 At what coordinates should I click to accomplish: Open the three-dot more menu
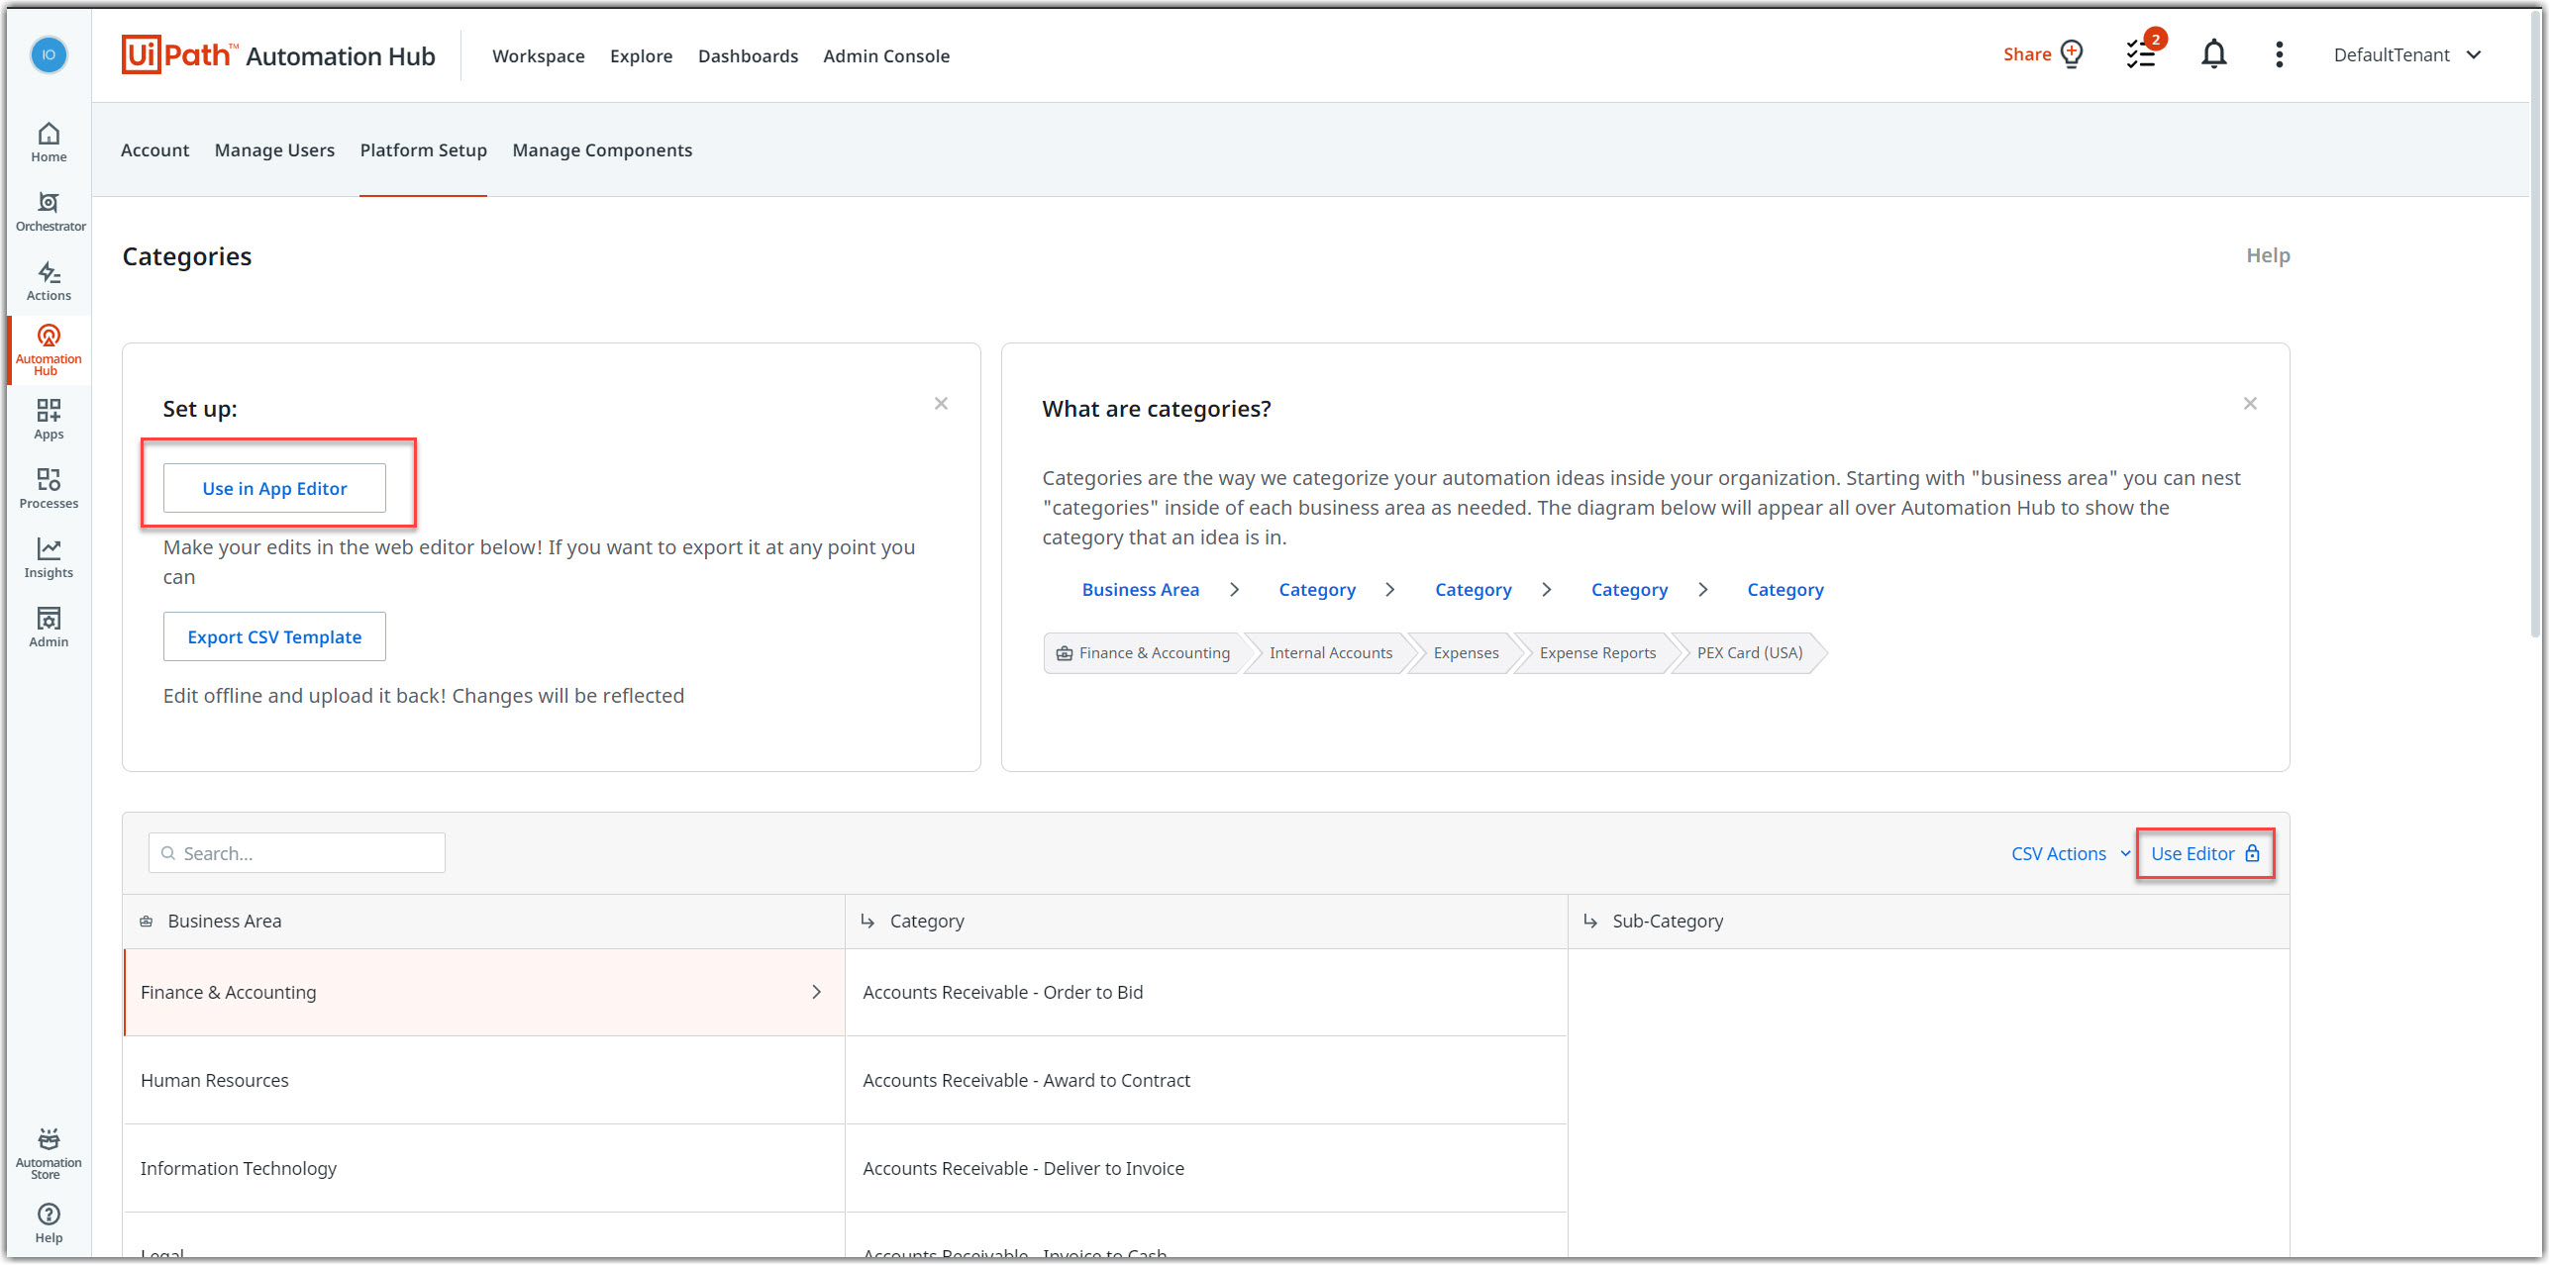tap(2280, 54)
